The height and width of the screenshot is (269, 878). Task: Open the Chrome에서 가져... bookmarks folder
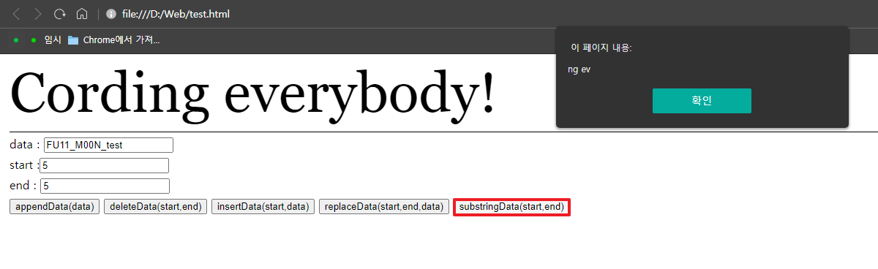[x=114, y=40]
